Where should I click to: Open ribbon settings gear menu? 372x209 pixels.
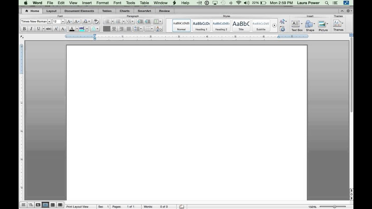349,11
